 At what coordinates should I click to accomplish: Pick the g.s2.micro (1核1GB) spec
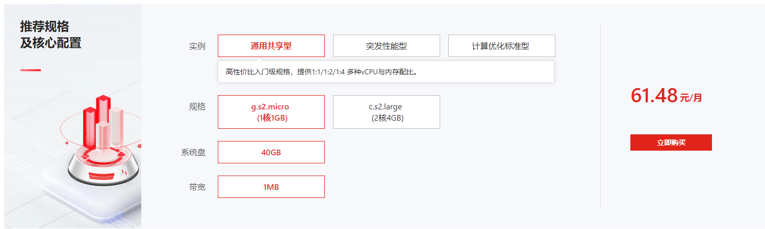pos(271,112)
